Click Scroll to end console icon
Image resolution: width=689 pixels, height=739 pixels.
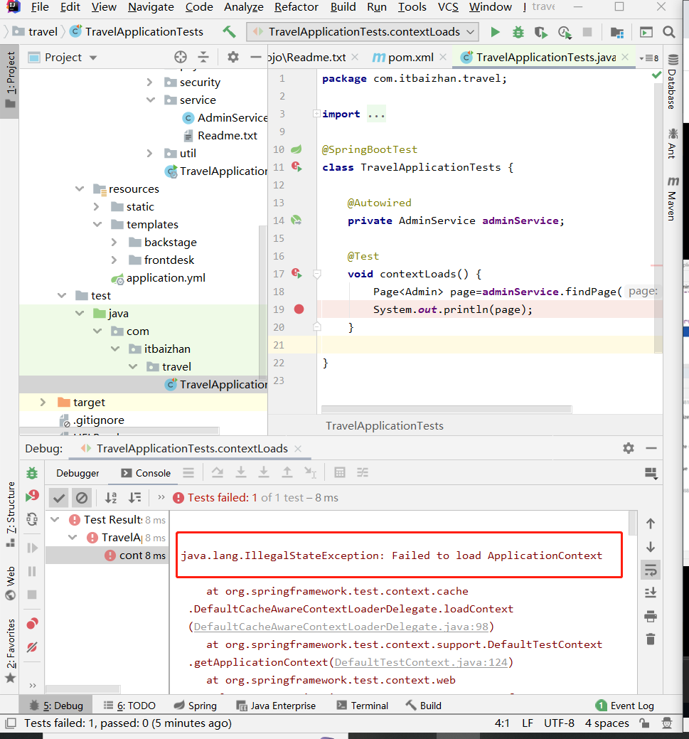(651, 593)
